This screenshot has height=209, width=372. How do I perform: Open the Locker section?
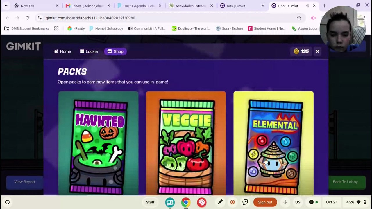tap(89, 51)
